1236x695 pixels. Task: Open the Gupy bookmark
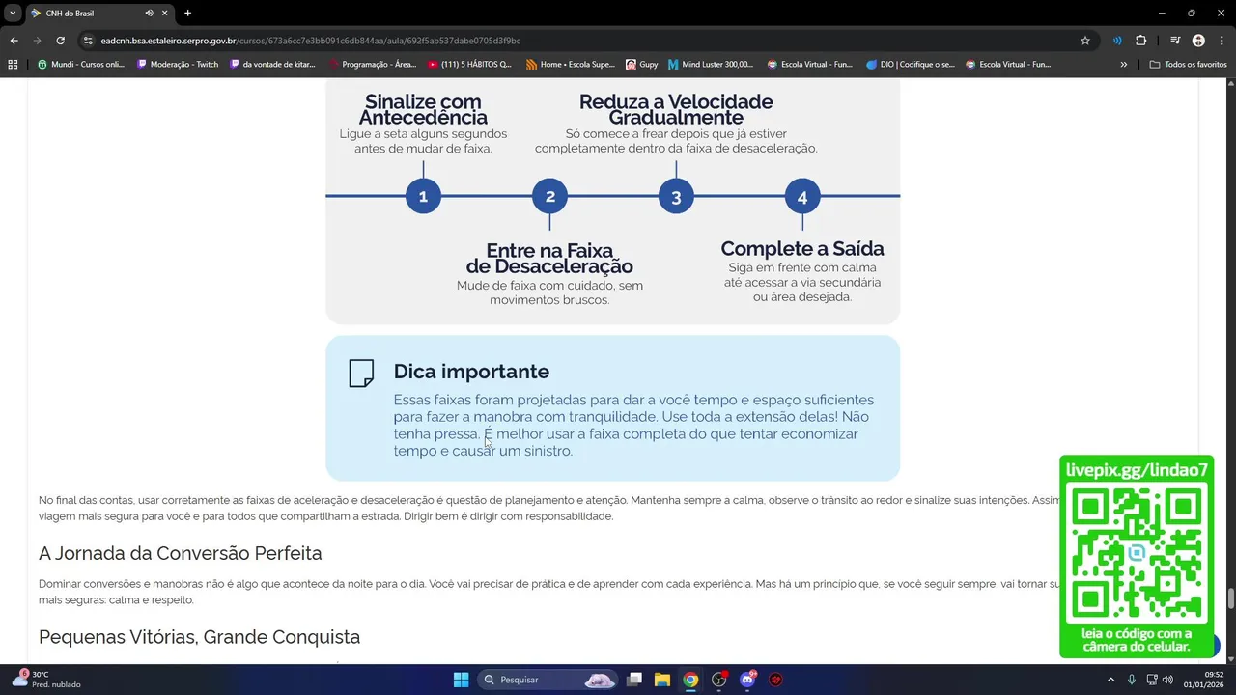(642, 64)
